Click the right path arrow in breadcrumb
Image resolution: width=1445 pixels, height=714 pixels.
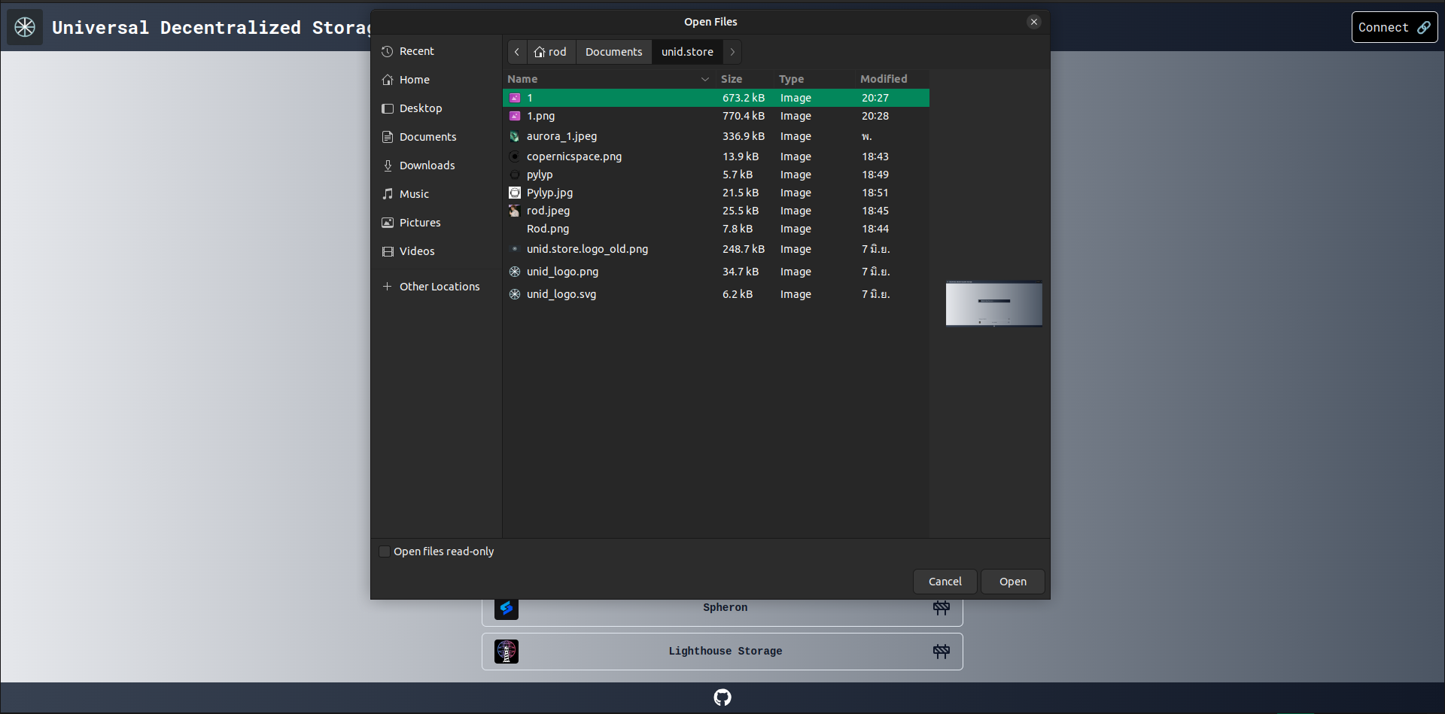click(x=732, y=52)
